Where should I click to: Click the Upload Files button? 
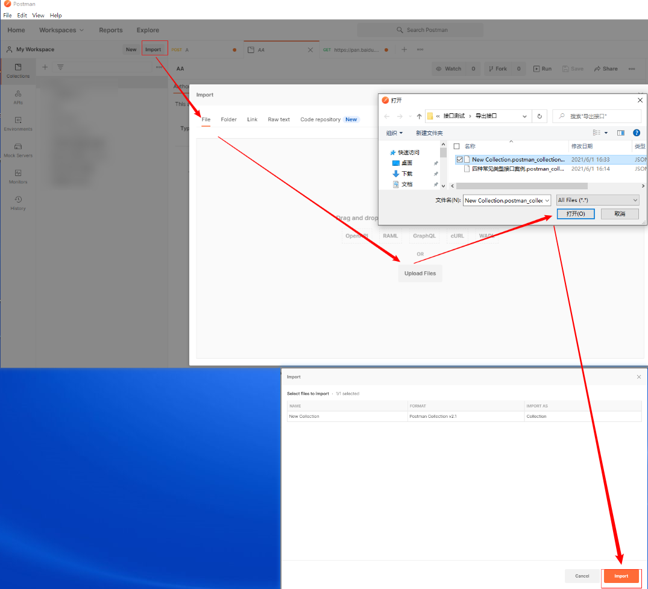pyautogui.click(x=420, y=273)
